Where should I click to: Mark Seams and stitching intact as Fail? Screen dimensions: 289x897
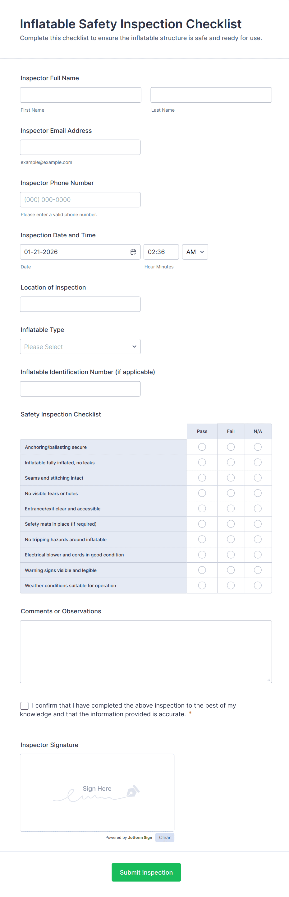(231, 478)
